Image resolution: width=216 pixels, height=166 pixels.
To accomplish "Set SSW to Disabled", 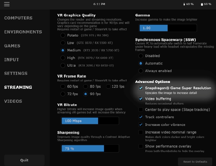I will pyautogui.click(x=141, y=56).
